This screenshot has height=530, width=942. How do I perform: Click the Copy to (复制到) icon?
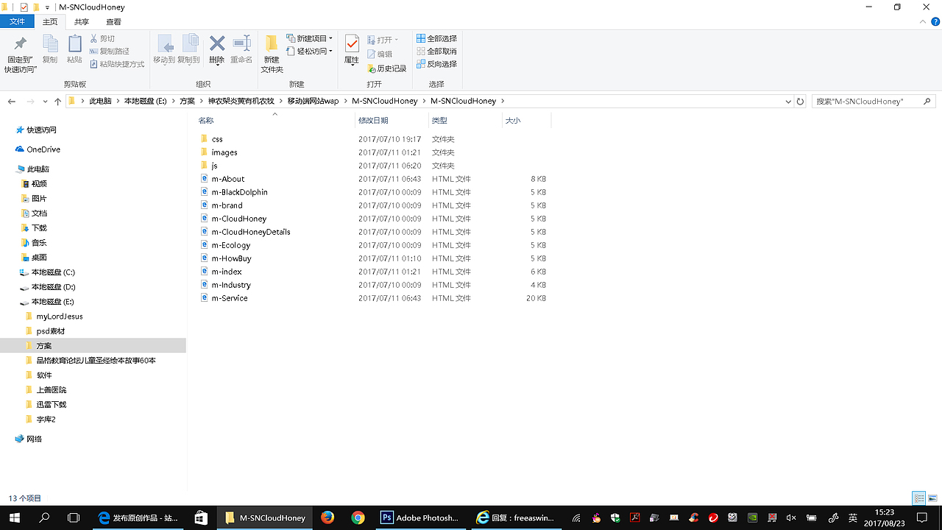point(190,44)
